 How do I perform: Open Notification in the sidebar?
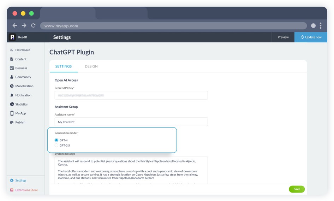(x=23, y=95)
